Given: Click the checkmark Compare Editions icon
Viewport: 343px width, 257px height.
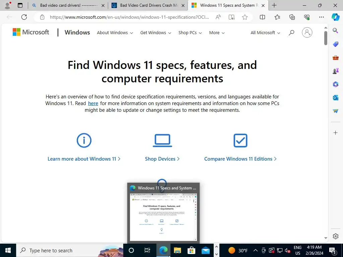Looking at the screenshot, I should pos(241,140).
